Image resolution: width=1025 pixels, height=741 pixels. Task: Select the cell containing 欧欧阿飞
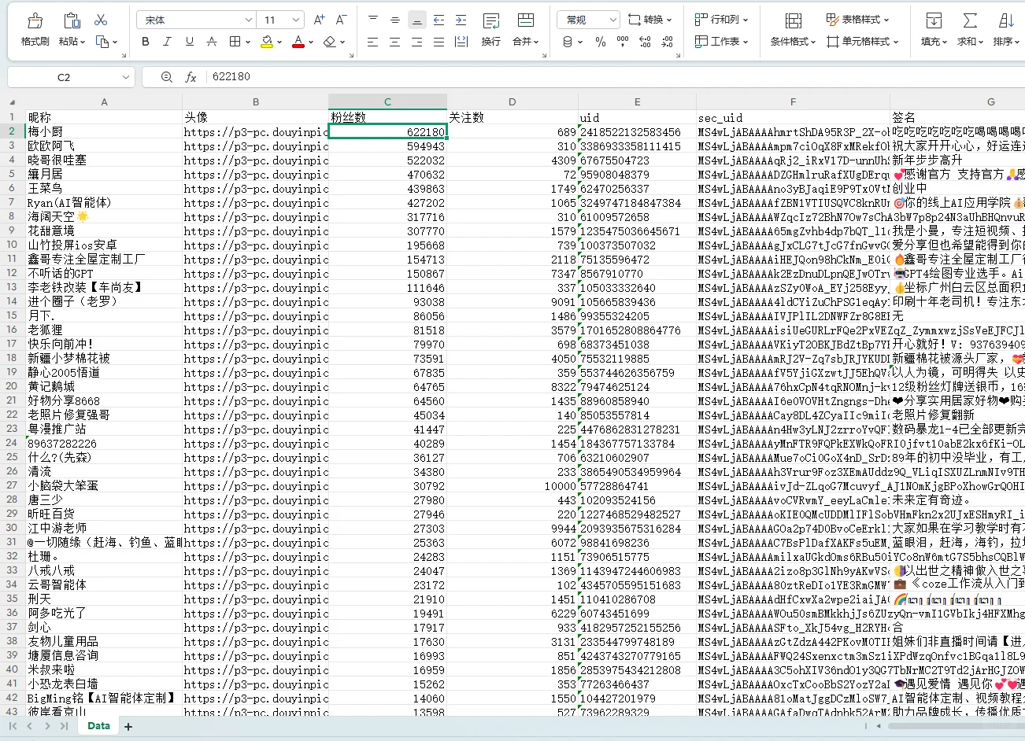[104, 146]
